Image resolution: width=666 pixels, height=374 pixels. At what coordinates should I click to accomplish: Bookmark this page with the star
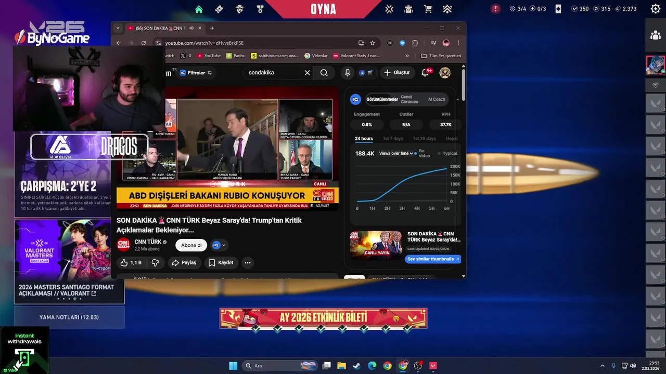click(x=373, y=43)
